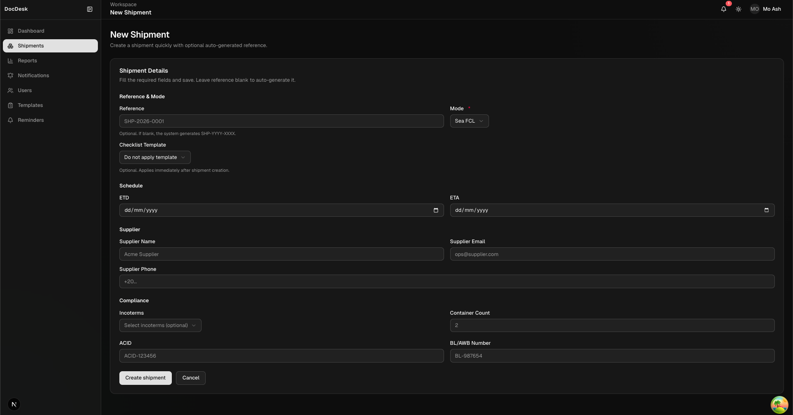Focus the BL/AWB Number field
This screenshot has width=793, height=415.
[x=612, y=356]
